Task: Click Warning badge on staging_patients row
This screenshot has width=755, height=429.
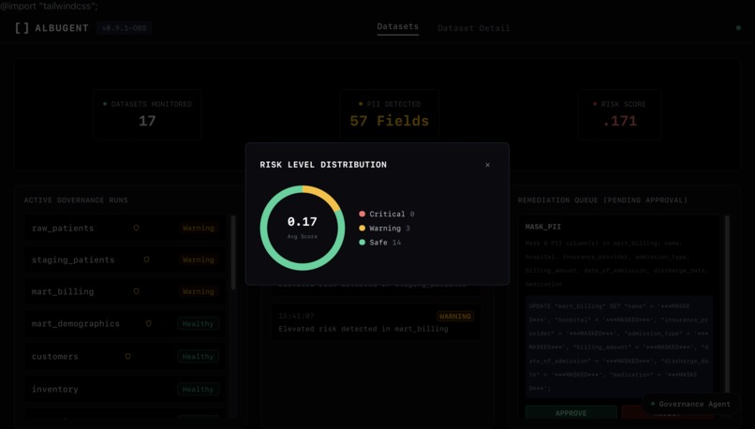Action: tap(198, 259)
